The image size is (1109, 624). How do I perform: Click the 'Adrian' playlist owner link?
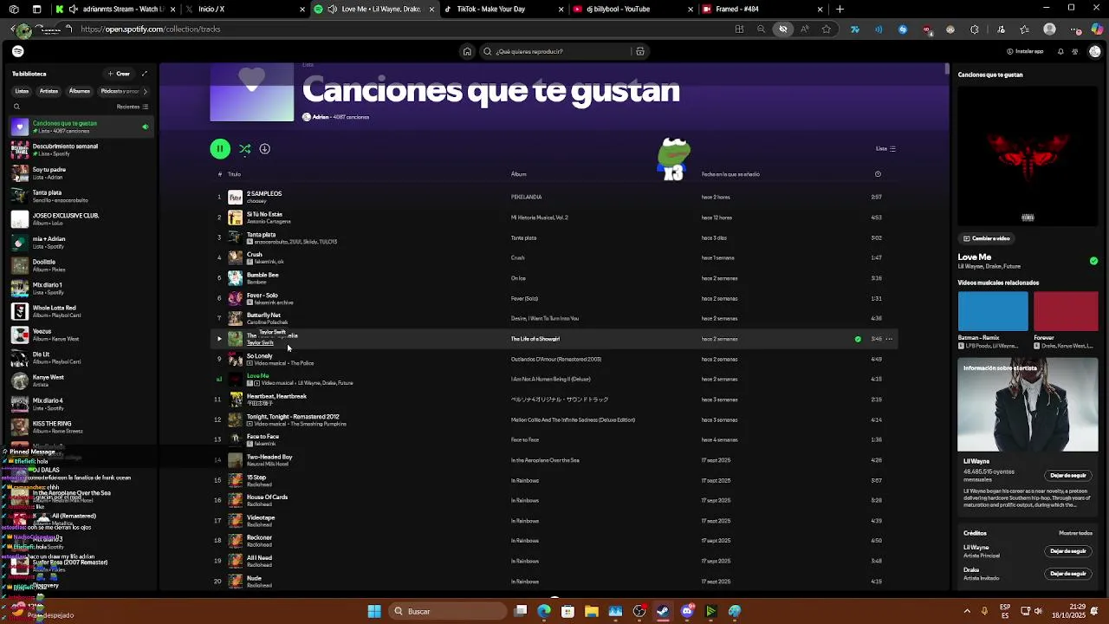(x=321, y=117)
